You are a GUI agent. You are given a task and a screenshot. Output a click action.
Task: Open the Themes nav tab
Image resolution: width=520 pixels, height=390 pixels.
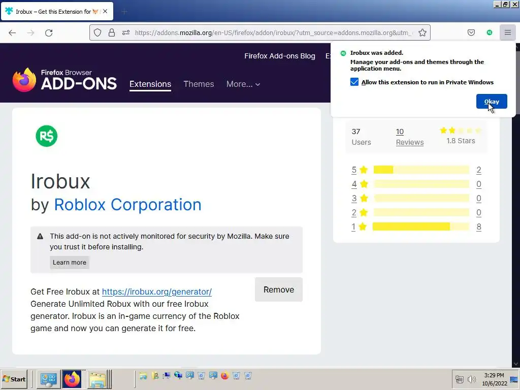[x=199, y=84]
